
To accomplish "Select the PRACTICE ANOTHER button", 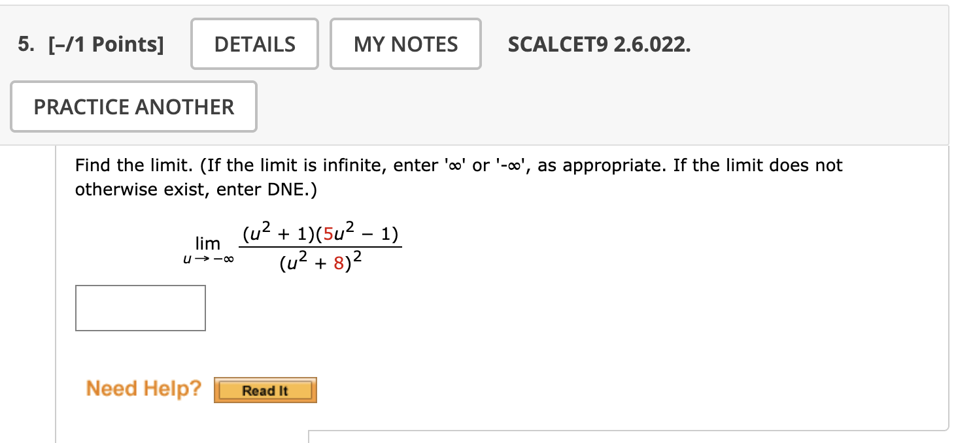I will point(133,107).
